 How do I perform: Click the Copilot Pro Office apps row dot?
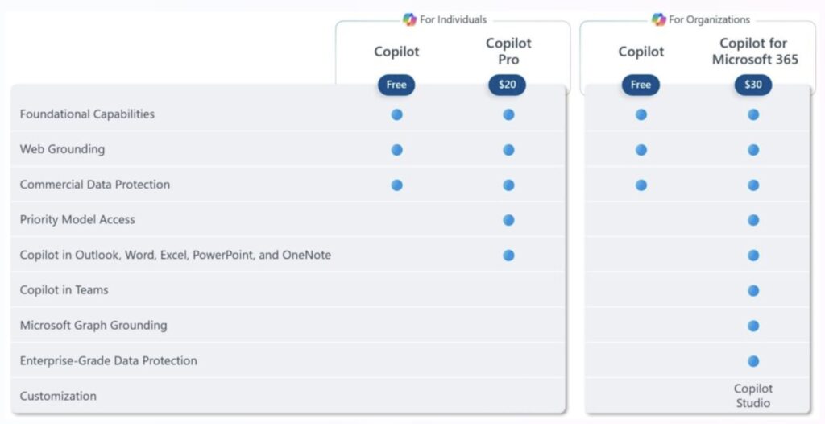[x=508, y=256]
